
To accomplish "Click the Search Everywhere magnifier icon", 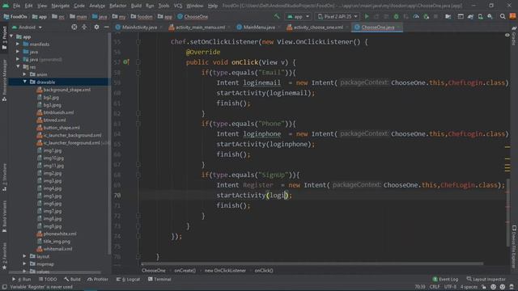I will tap(503, 16).
